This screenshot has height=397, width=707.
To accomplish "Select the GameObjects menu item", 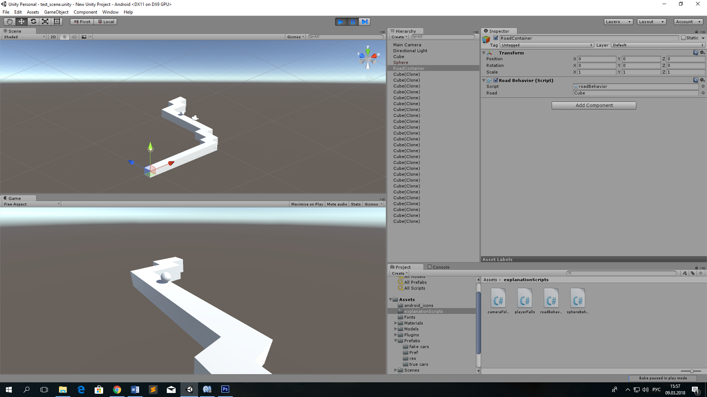I will point(55,12).
